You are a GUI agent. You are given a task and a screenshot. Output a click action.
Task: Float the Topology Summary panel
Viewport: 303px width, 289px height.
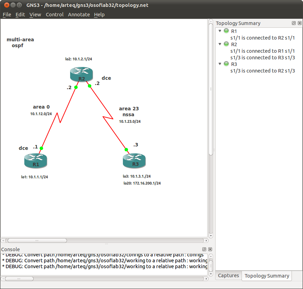294,23
